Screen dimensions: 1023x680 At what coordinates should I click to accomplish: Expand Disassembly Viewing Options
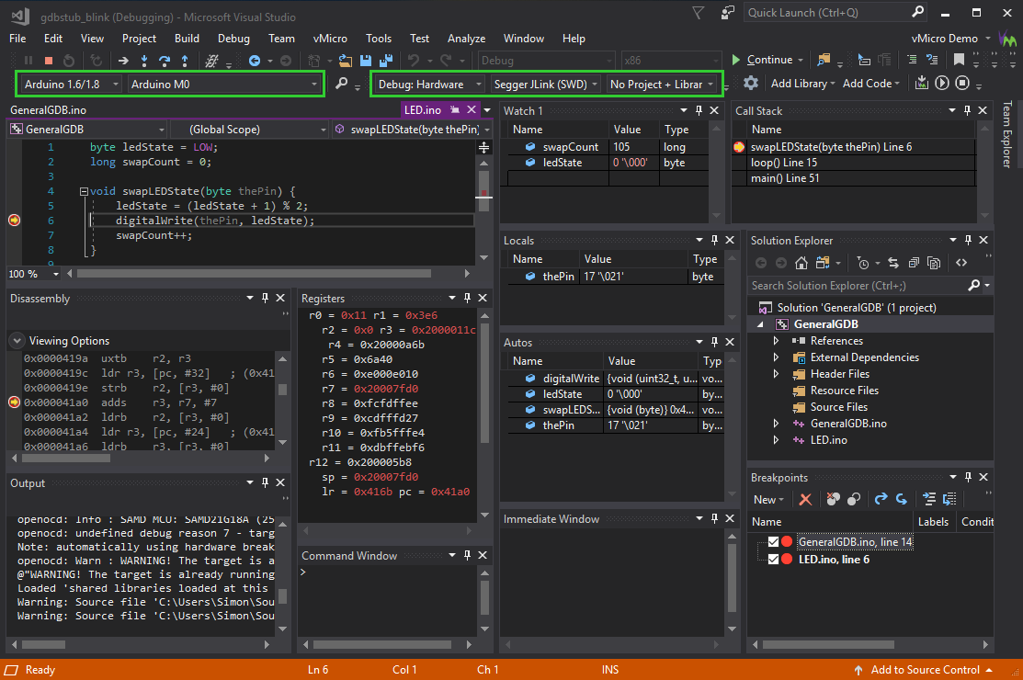coord(17,340)
